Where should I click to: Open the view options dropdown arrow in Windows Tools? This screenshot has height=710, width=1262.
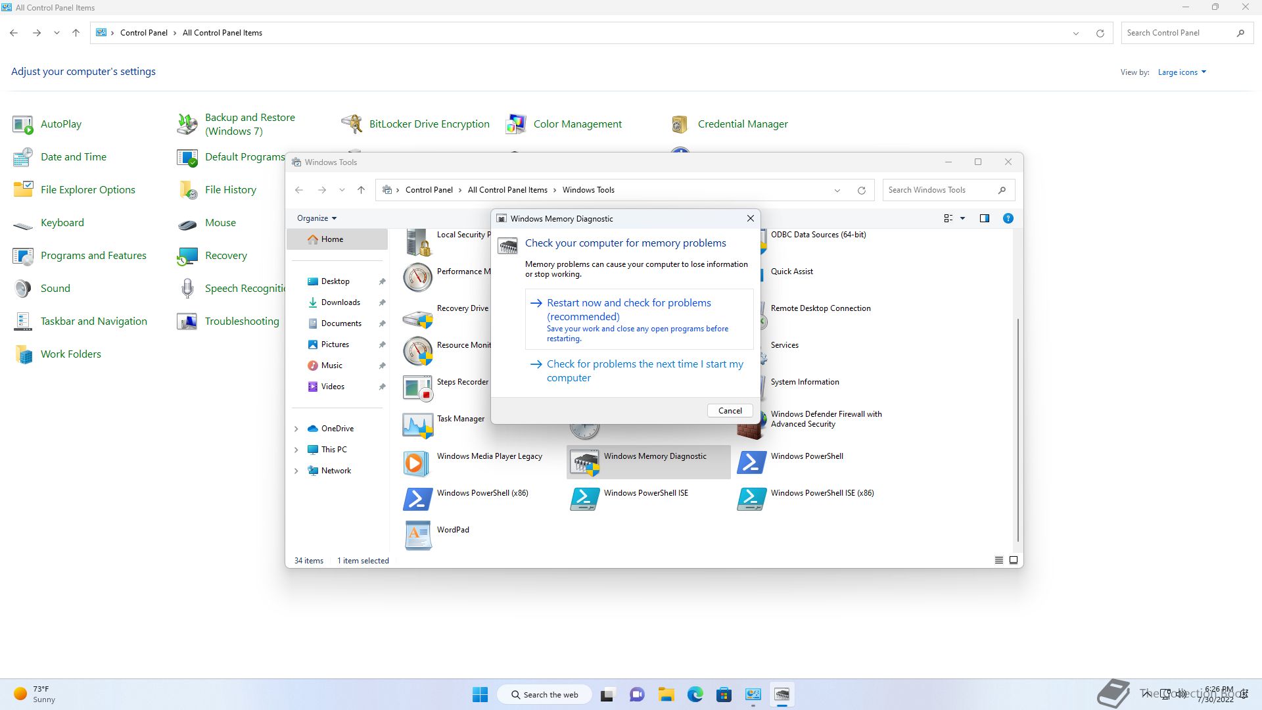point(962,218)
